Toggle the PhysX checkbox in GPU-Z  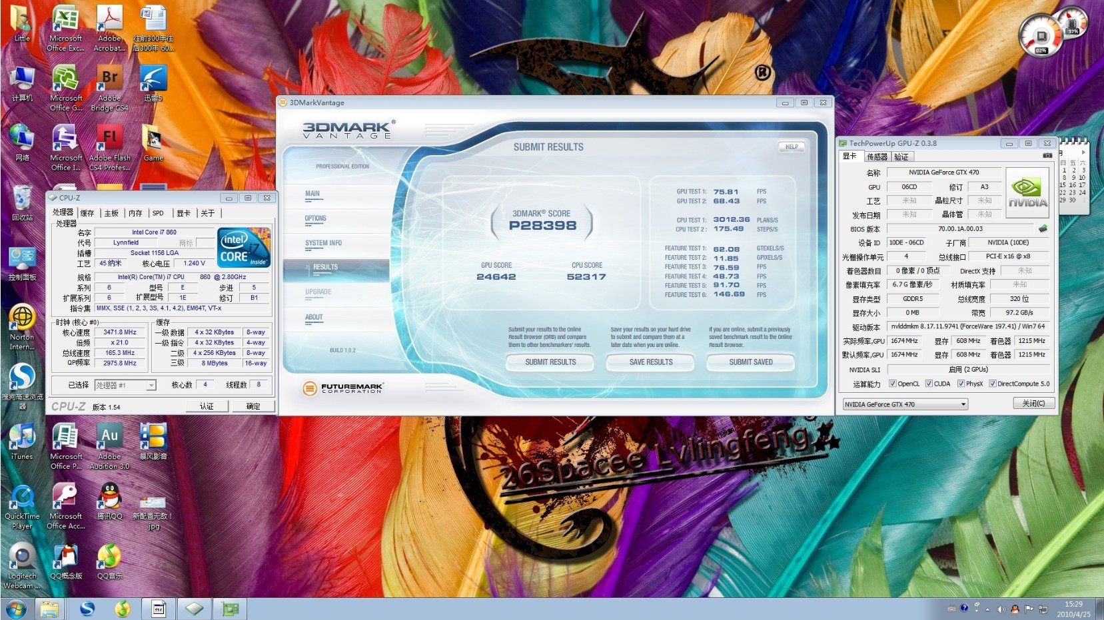(x=961, y=384)
